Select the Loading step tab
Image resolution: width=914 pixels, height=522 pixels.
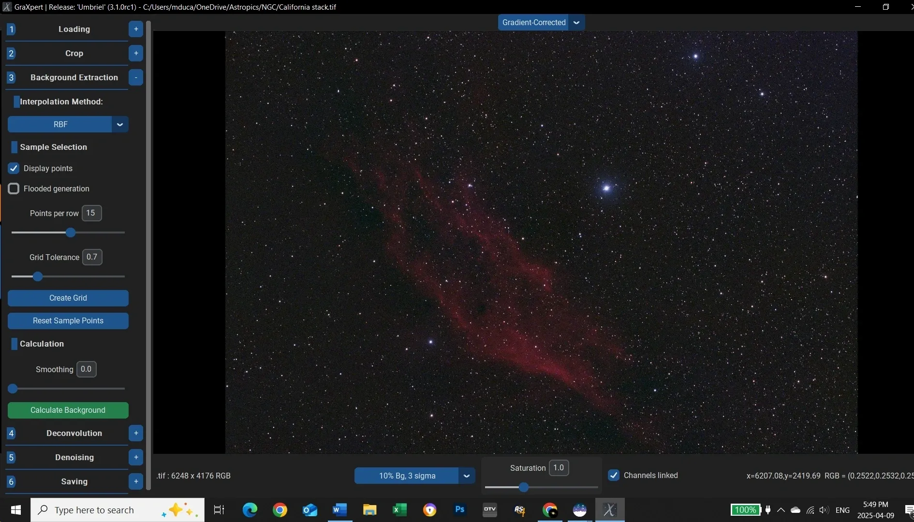tap(74, 29)
